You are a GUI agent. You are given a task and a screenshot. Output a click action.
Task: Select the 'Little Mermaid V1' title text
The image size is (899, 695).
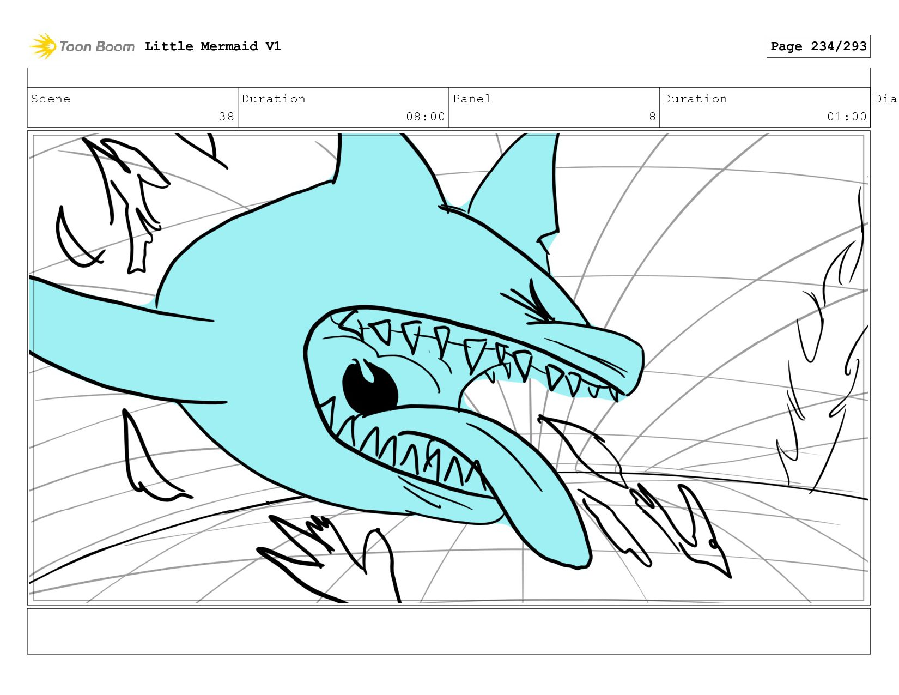click(x=212, y=46)
